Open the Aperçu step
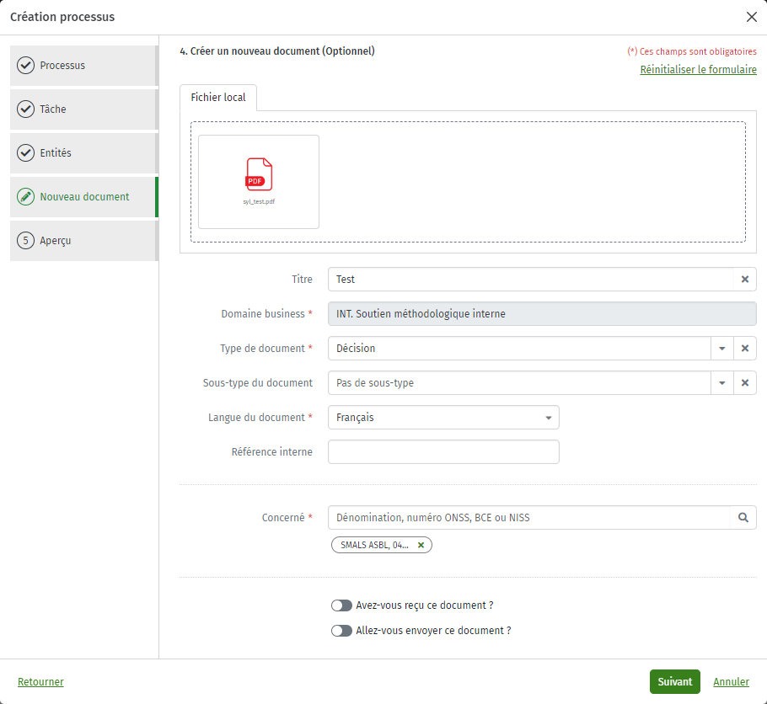This screenshot has width=767, height=704. (84, 241)
